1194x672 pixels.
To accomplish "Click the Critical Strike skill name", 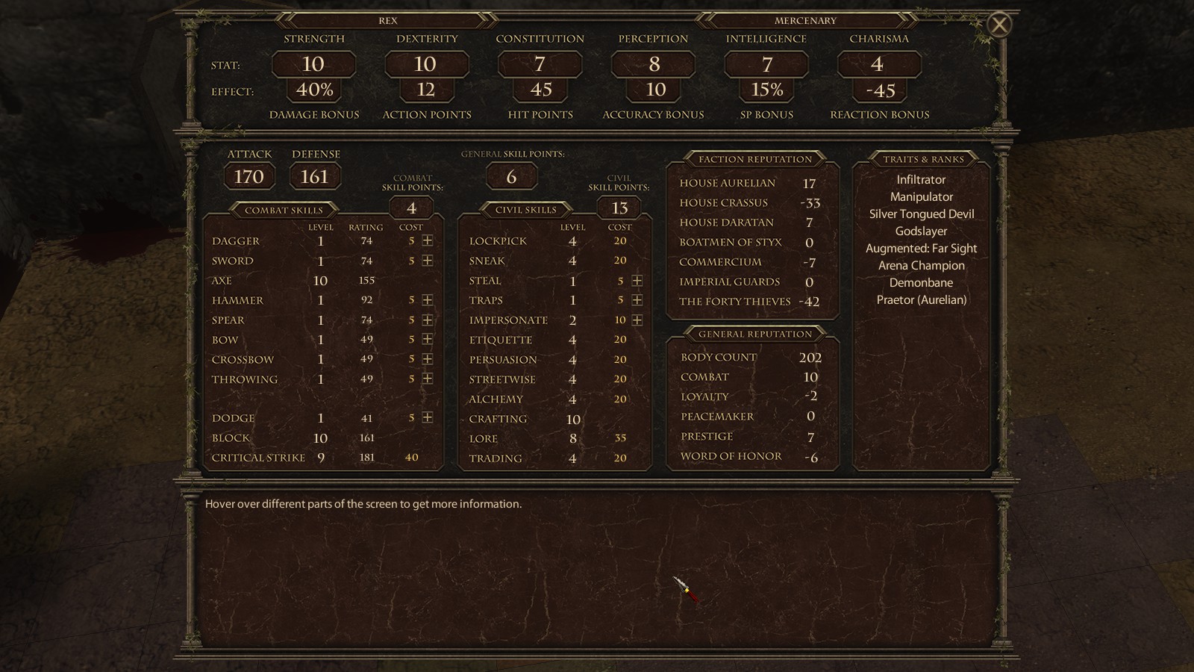I will pos(258,458).
